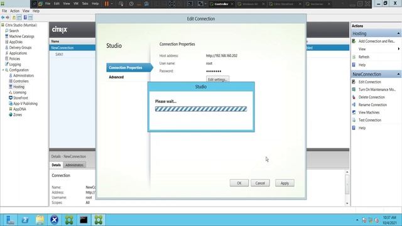Open Advanced page in Edit Connection
Viewport: 402px width, 226px height.
(116, 77)
